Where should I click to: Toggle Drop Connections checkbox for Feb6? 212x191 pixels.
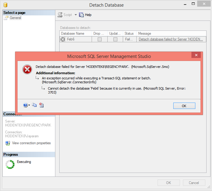coord(99,39)
